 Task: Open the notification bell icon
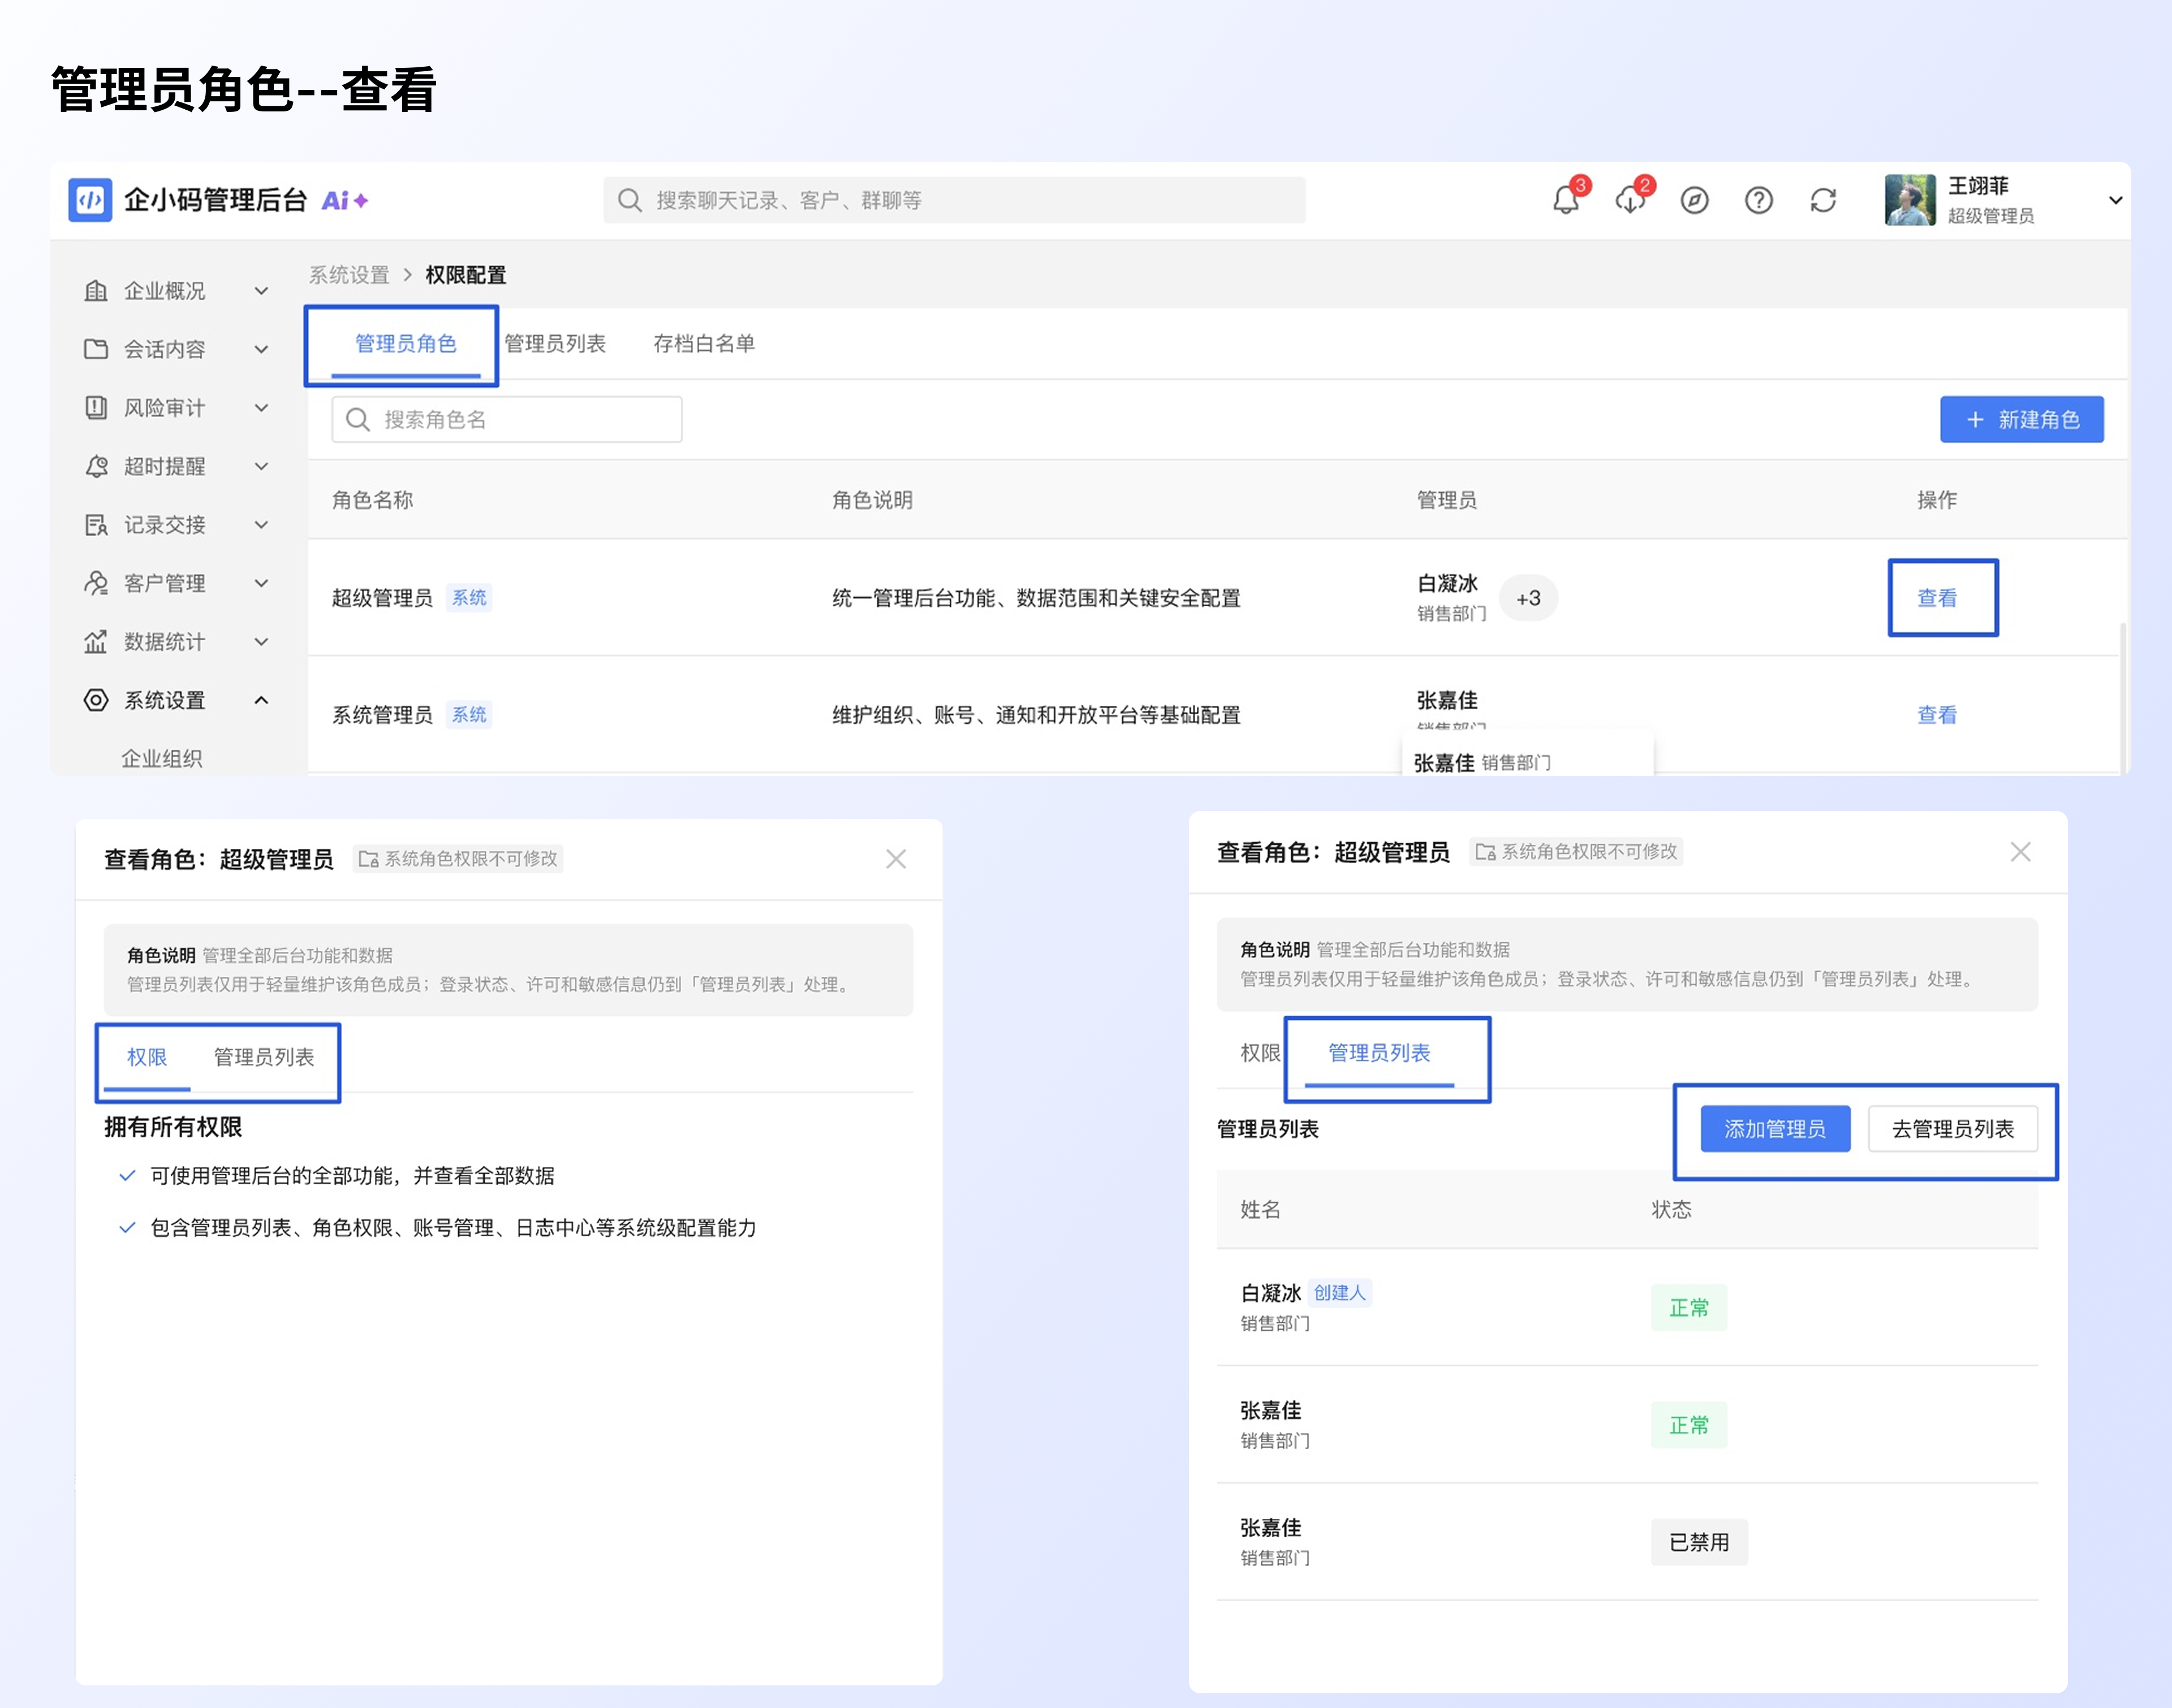pos(1566,200)
